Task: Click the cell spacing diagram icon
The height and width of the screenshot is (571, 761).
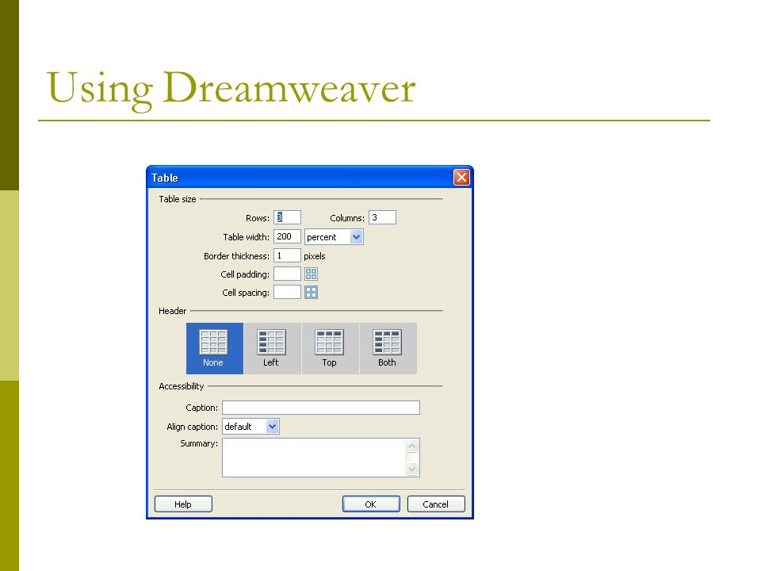Action: coord(311,292)
